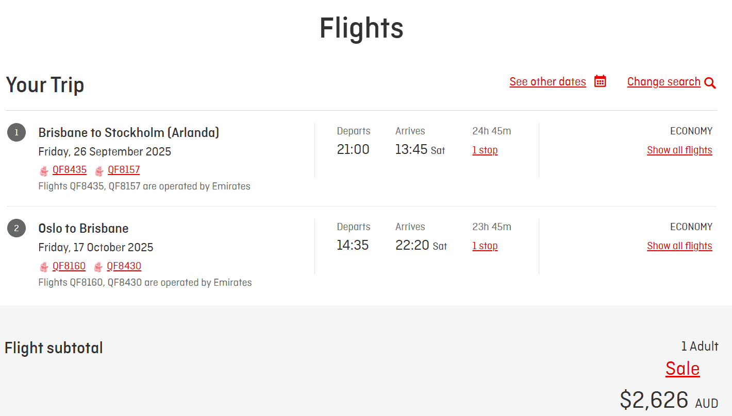Viewport: 732px width, 416px height.
Task: Select the airline icon next to QF8157
Action: pyautogui.click(x=98, y=170)
